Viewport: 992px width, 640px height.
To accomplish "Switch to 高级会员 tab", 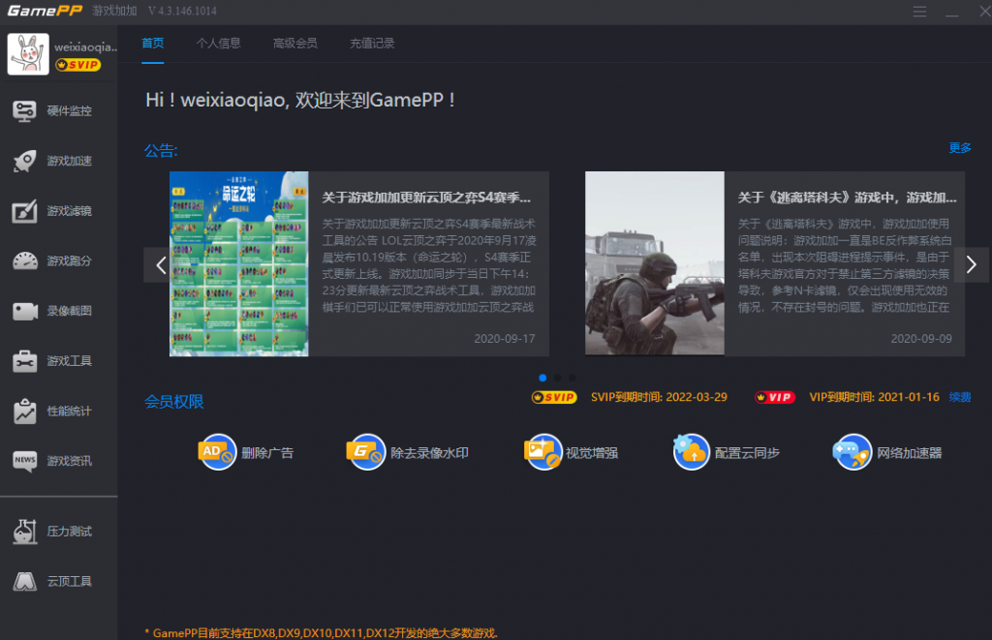I will point(294,43).
